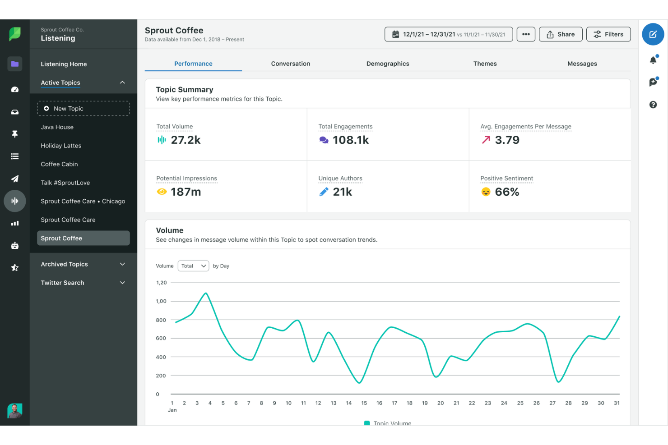Toggle the Topic Volume legend item
This screenshot has width=668, height=445.
click(387, 423)
